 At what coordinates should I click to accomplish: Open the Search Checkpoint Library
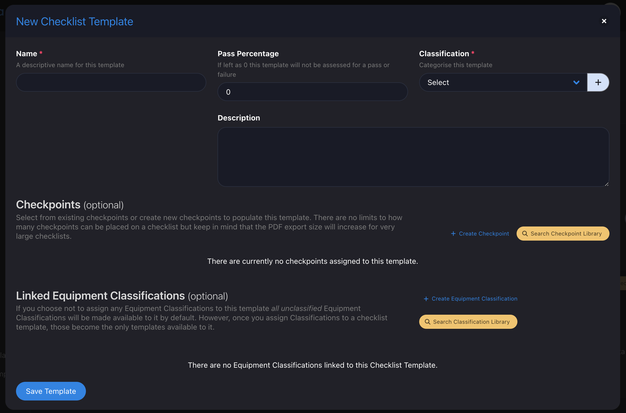point(562,233)
